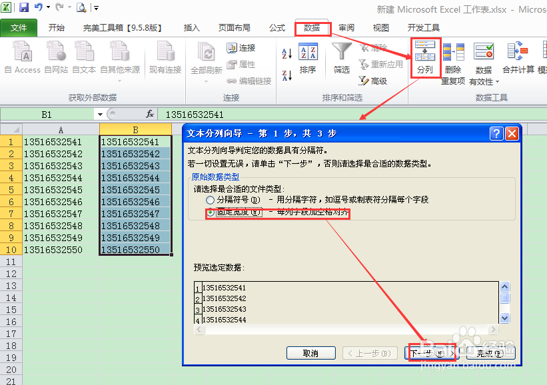The width and height of the screenshot is (547, 385).
Task: Switch to the 数据 ribbon tab
Action: click(x=311, y=27)
